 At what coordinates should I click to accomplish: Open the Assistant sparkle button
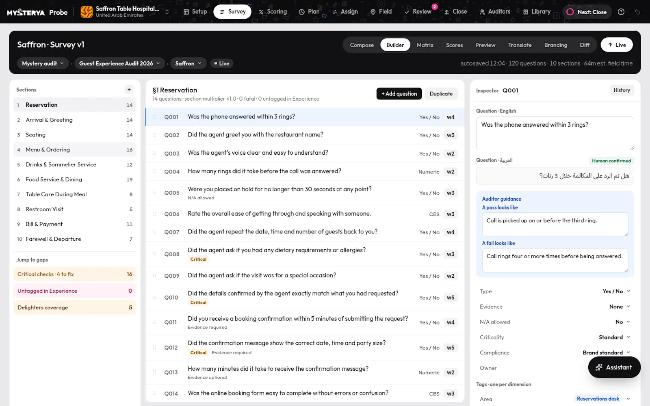pos(614,367)
